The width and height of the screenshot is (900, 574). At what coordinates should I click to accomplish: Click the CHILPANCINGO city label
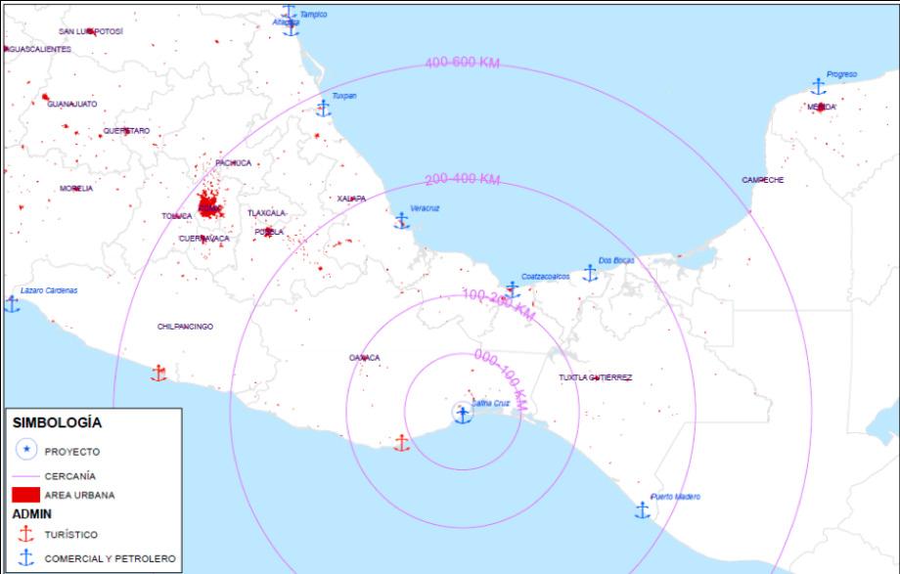point(185,327)
